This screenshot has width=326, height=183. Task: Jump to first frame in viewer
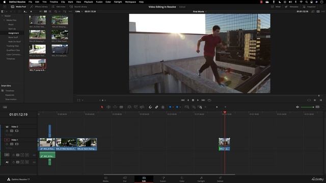(x=182, y=100)
